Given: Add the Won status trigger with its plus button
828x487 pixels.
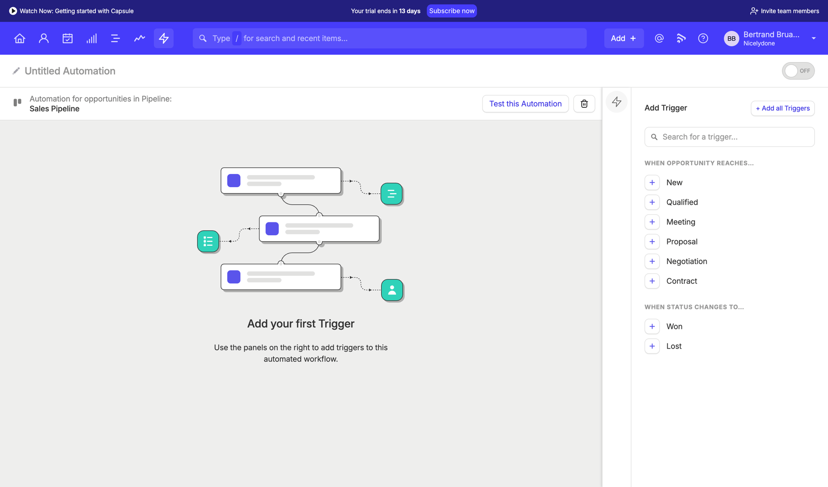Looking at the screenshot, I should (652, 326).
